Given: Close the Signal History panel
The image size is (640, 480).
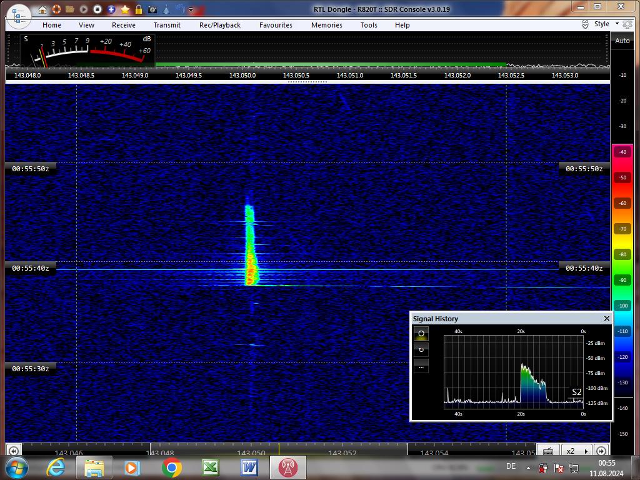Looking at the screenshot, I should (x=606, y=318).
